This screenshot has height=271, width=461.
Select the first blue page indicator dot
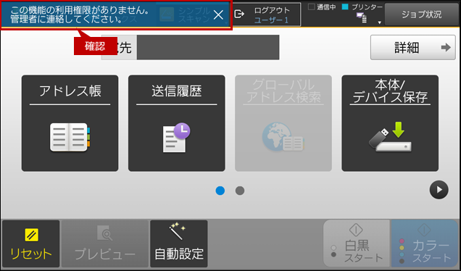(220, 191)
